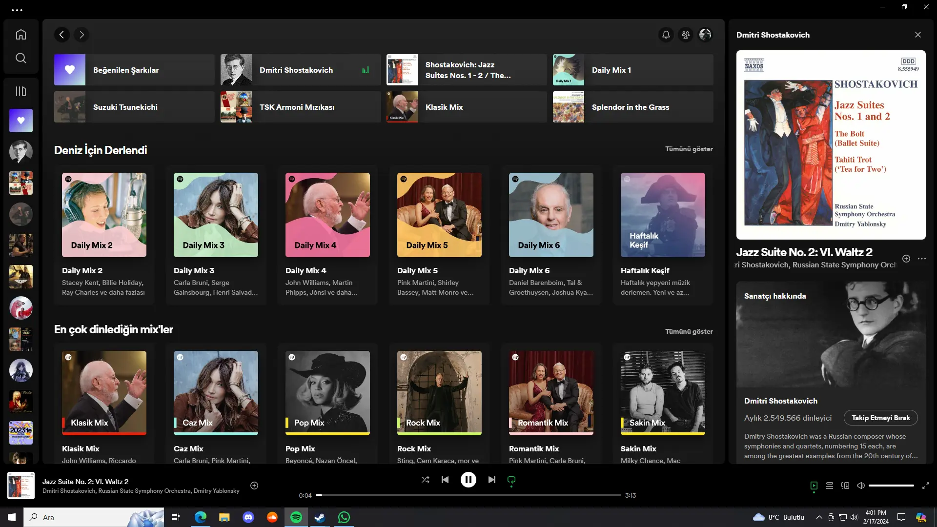Open Discord from taskbar
937x527 pixels.
[248, 517]
